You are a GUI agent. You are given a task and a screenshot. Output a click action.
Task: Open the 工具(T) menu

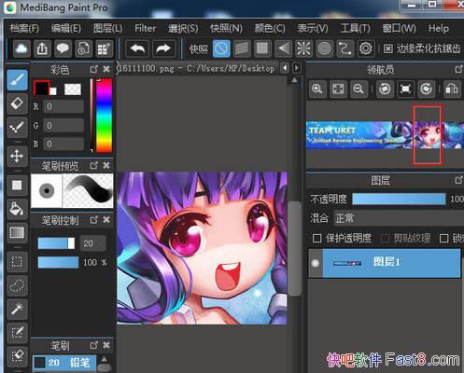point(355,28)
